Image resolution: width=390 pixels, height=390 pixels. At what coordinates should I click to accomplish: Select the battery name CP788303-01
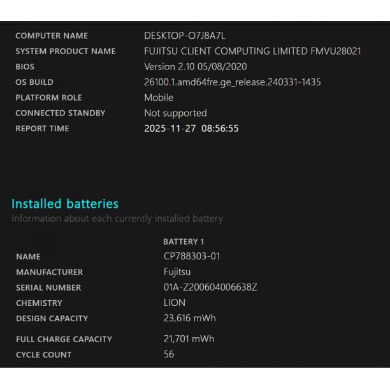pos(192,256)
